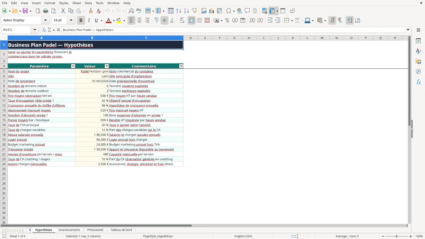The width and height of the screenshot is (425, 239).
Task: Click the Clone Formatting paintbrush icon
Action: click(91, 11)
